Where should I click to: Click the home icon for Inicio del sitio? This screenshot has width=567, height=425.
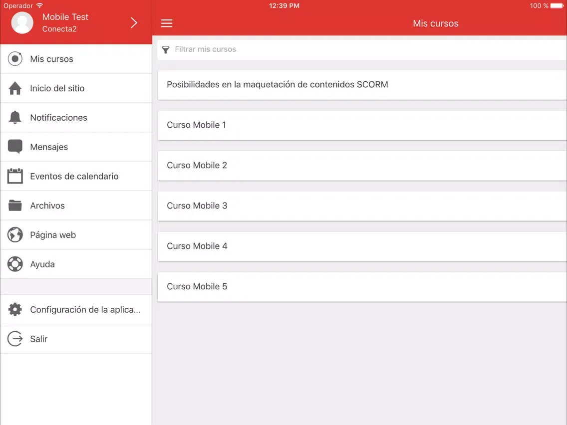(15, 88)
